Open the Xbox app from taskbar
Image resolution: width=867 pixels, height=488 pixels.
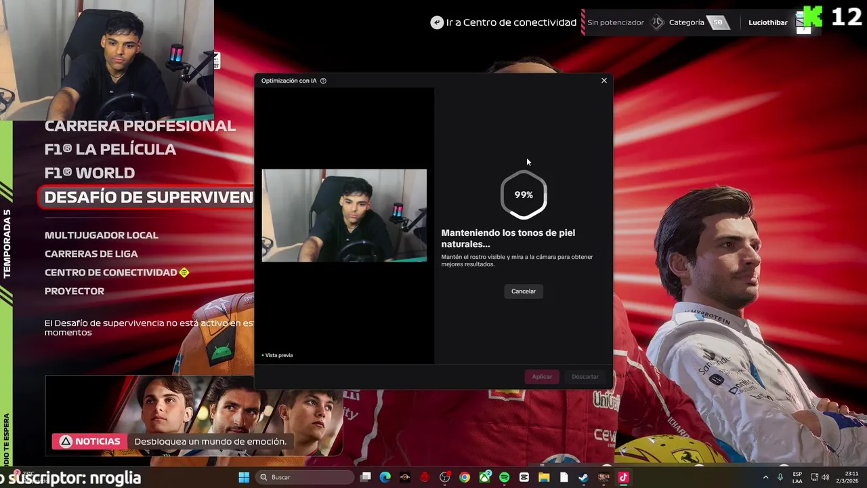[485, 477]
